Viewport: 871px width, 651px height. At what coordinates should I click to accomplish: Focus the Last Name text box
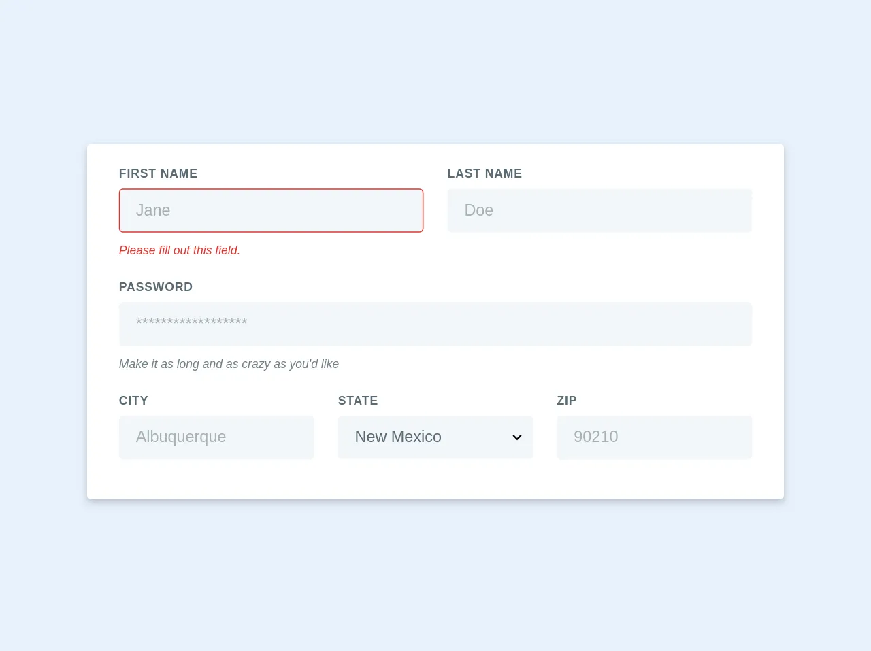[599, 211]
